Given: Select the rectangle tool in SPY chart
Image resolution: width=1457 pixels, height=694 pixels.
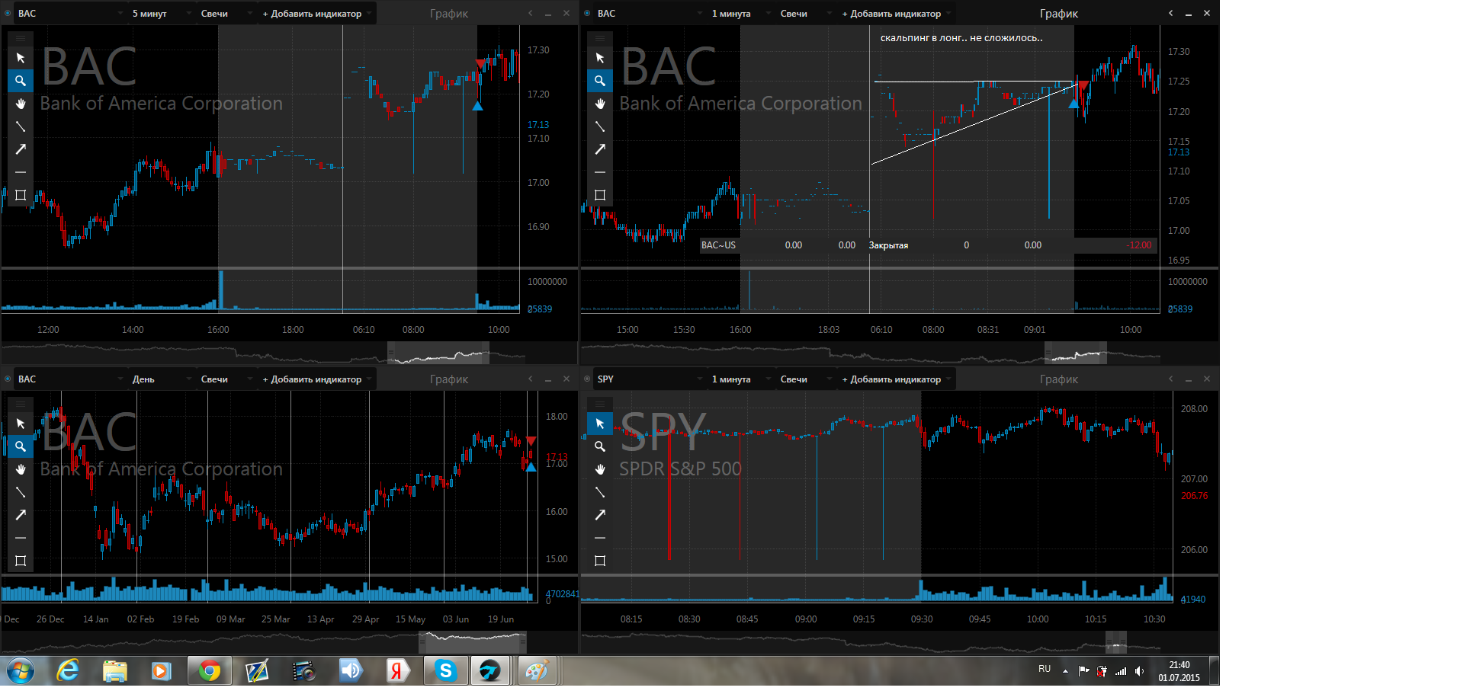Looking at the screenshot, I should pos(600,561).
